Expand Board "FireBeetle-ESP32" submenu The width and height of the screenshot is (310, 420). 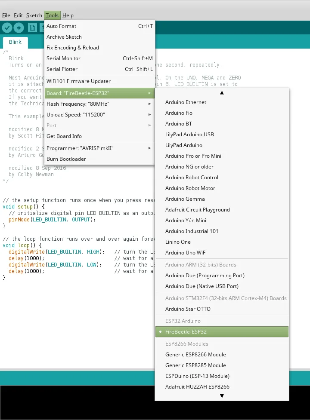99,93
